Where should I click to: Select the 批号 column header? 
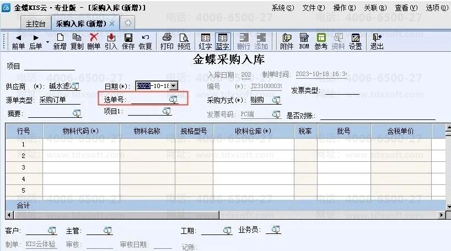coord(344,131)
